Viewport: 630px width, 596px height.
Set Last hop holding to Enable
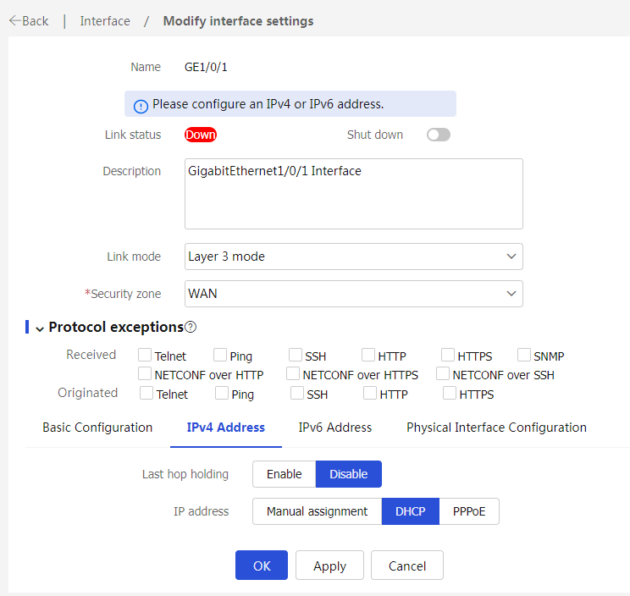tap(284, 474)
